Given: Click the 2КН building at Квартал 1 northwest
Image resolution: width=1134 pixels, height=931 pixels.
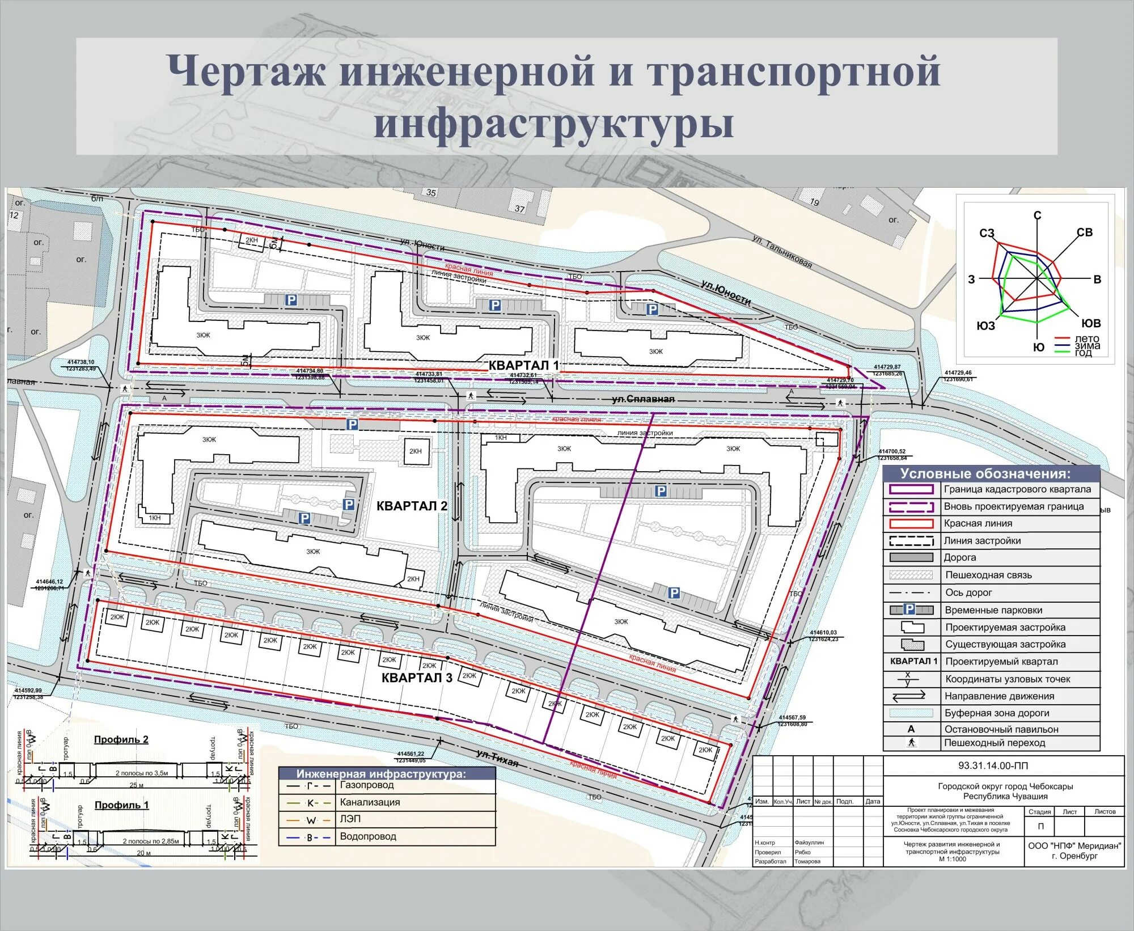Looking at the screenshot, I should tap(252, 240).
